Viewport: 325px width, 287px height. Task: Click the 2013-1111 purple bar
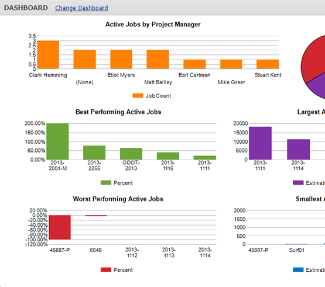(260, 143)
